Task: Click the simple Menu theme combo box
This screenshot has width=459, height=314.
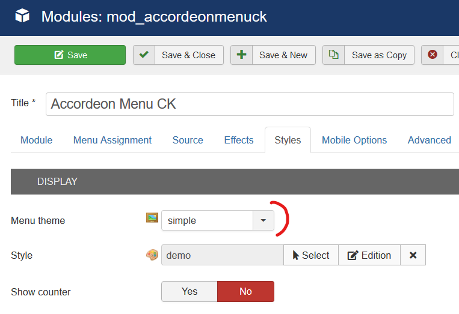Action: coord(218,220)
